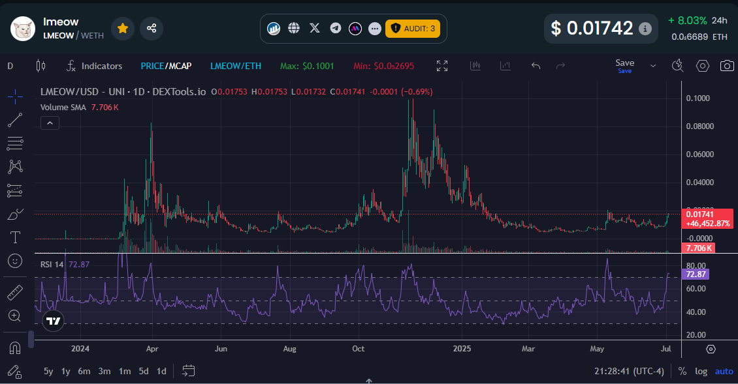Click the LMEOW/USD - UNI chart title
This screenshot has height=384, width=738.
[x=123, y=92]
